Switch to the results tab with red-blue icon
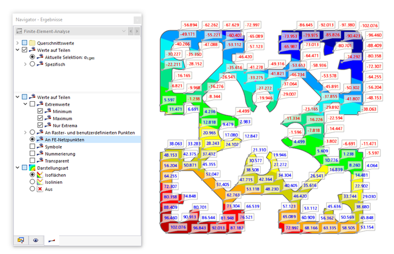Image resolution: width=394 pixels, height=254 pixels. click(51, 240)
